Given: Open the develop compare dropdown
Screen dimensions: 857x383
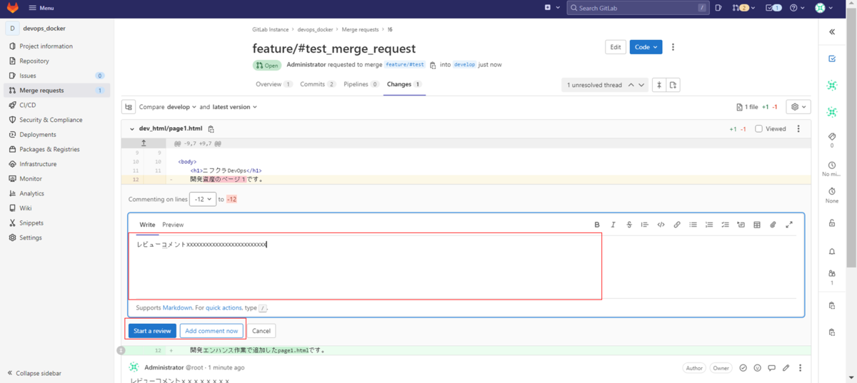Looking at the screenshot, I should [x=182, y=107].
